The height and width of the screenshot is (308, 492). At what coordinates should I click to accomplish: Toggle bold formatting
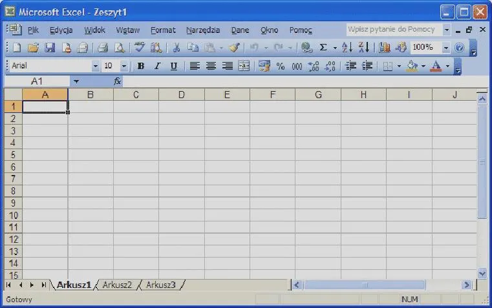coord(141,66)
